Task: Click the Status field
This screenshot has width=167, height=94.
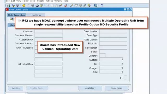Action: (113, 51)
